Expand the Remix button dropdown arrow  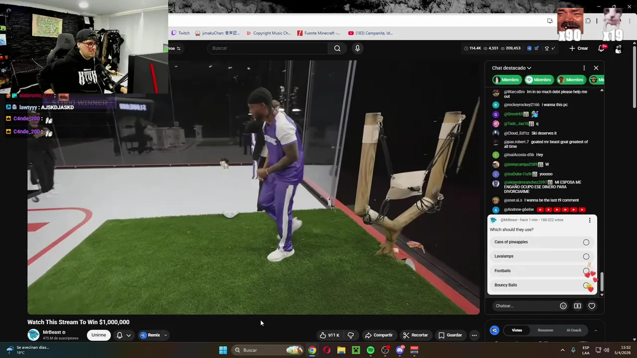coord(166,335)
